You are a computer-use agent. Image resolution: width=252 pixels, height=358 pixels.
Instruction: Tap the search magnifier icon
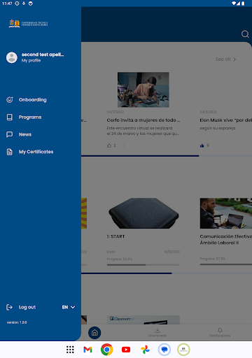pyautogui.click(x=245, y=34)
